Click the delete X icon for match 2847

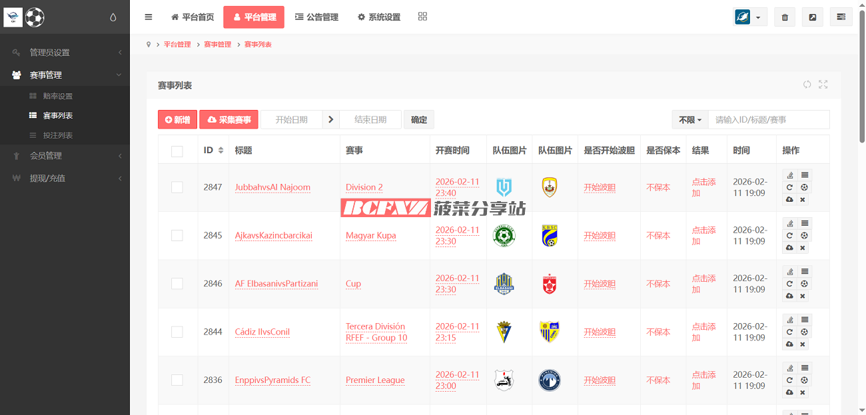tap(803, 199)
